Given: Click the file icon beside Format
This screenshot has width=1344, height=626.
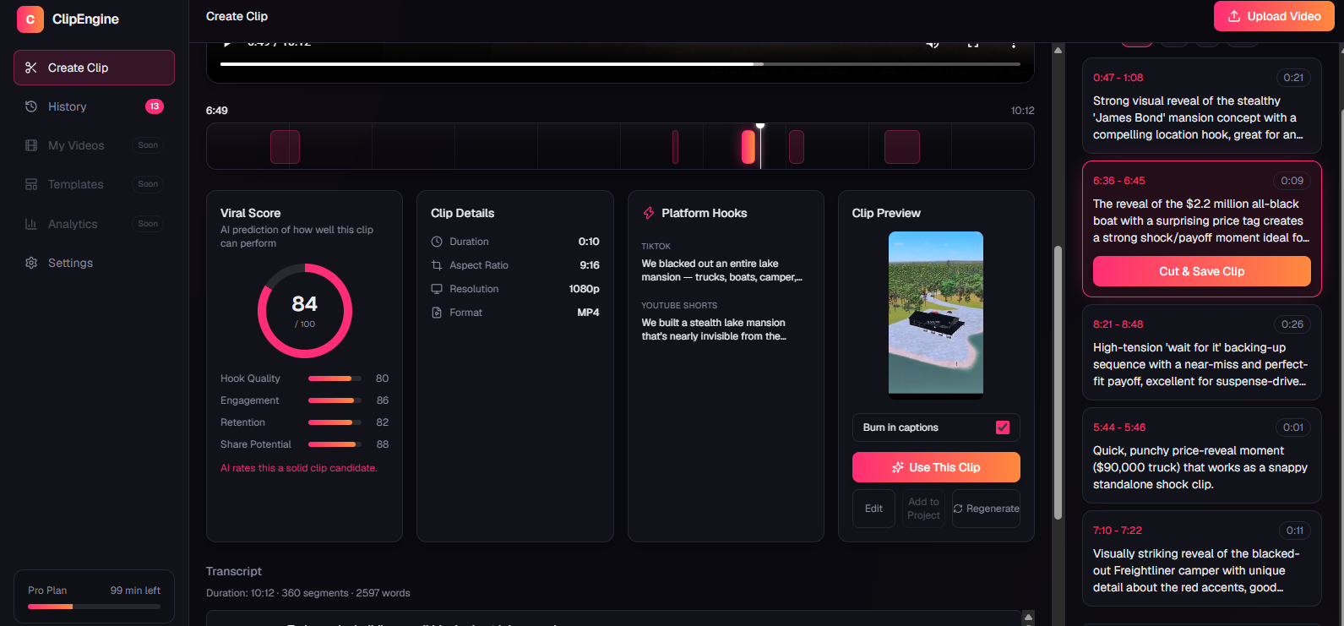Looking at the screenshot, I should click(x=437, y=313).
